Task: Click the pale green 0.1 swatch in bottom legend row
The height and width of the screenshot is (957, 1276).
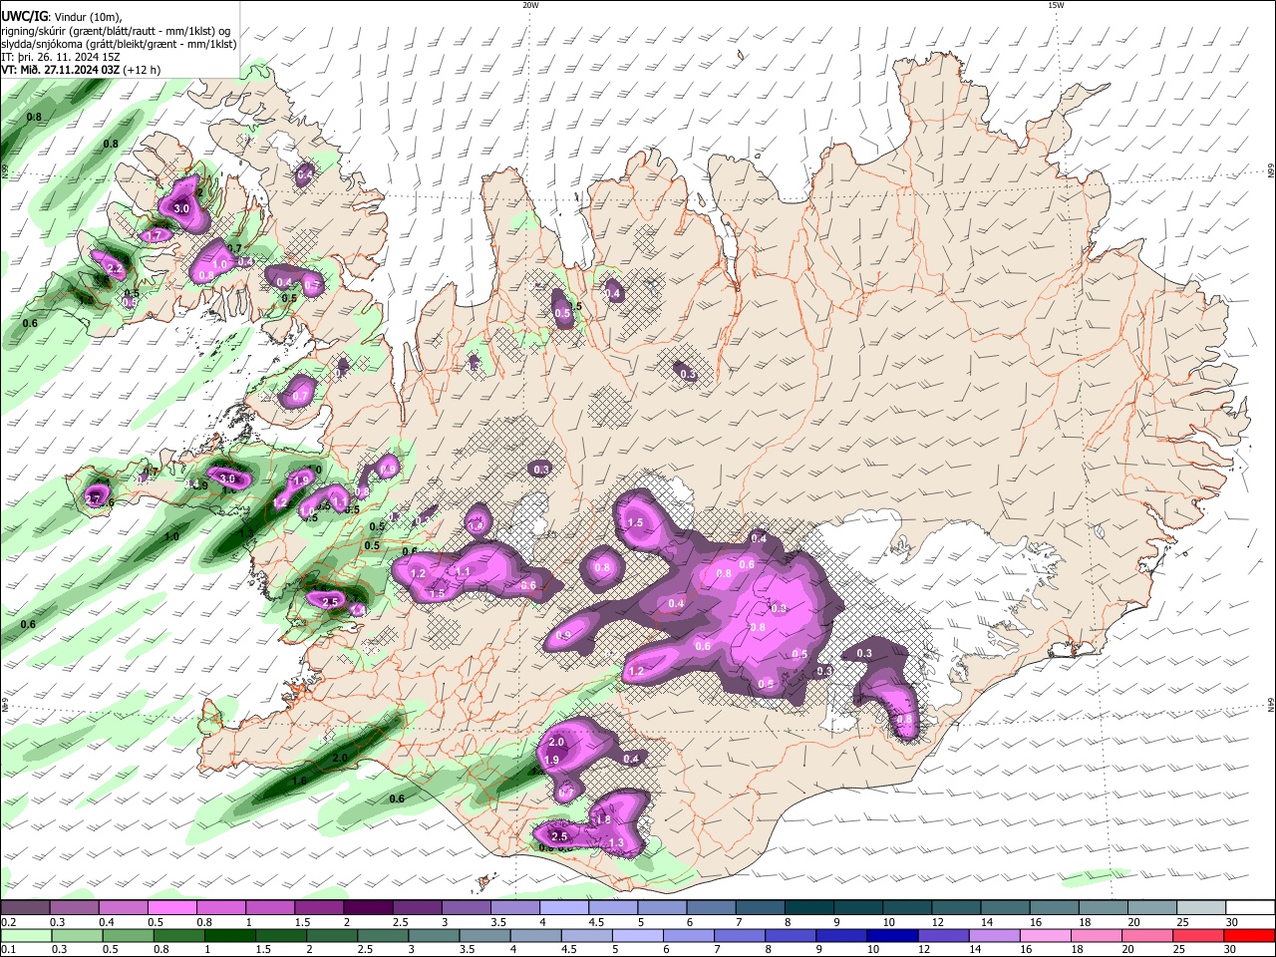Action: pyautogui.click(x=27, y=935)
